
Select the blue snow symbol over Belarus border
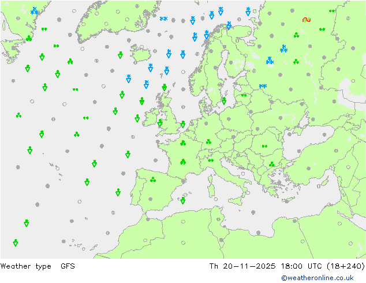point(263,86)
